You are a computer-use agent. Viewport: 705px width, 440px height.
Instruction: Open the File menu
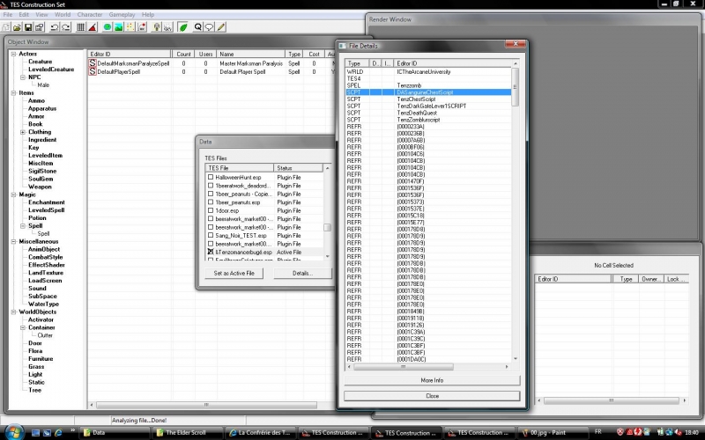(x=8, y=14)
